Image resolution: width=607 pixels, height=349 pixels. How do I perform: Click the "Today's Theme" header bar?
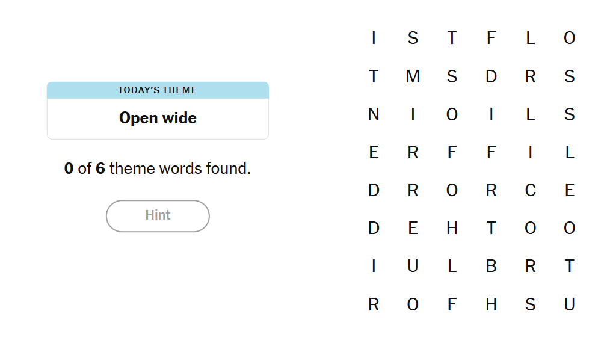158,90
